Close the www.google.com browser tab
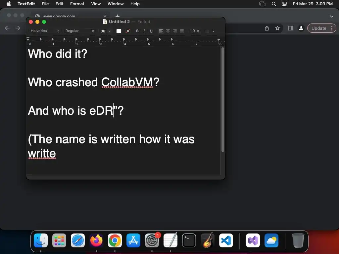339x254 pixels. [105, 16]
